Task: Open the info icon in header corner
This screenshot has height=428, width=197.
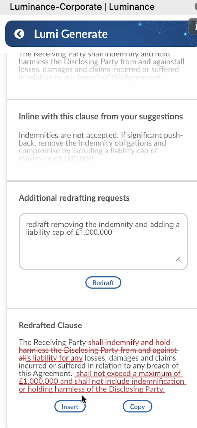Action: (194, 27)
